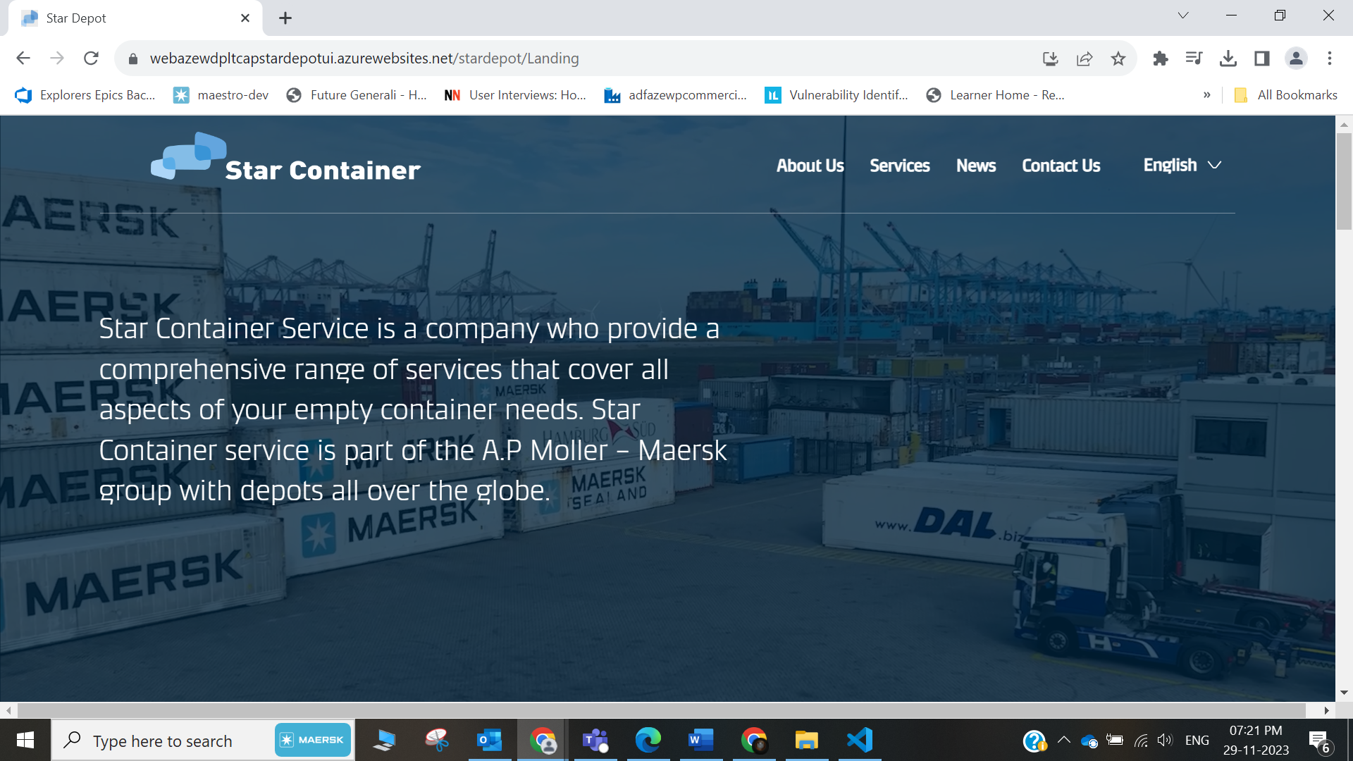Viewport: 1353px width, 761px height.
Task: Open the Chrome downloads icon
Action: click(x=1228, y=58)
